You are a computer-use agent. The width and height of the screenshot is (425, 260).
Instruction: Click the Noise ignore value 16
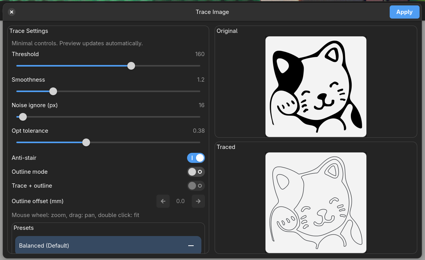click(201, 105)
